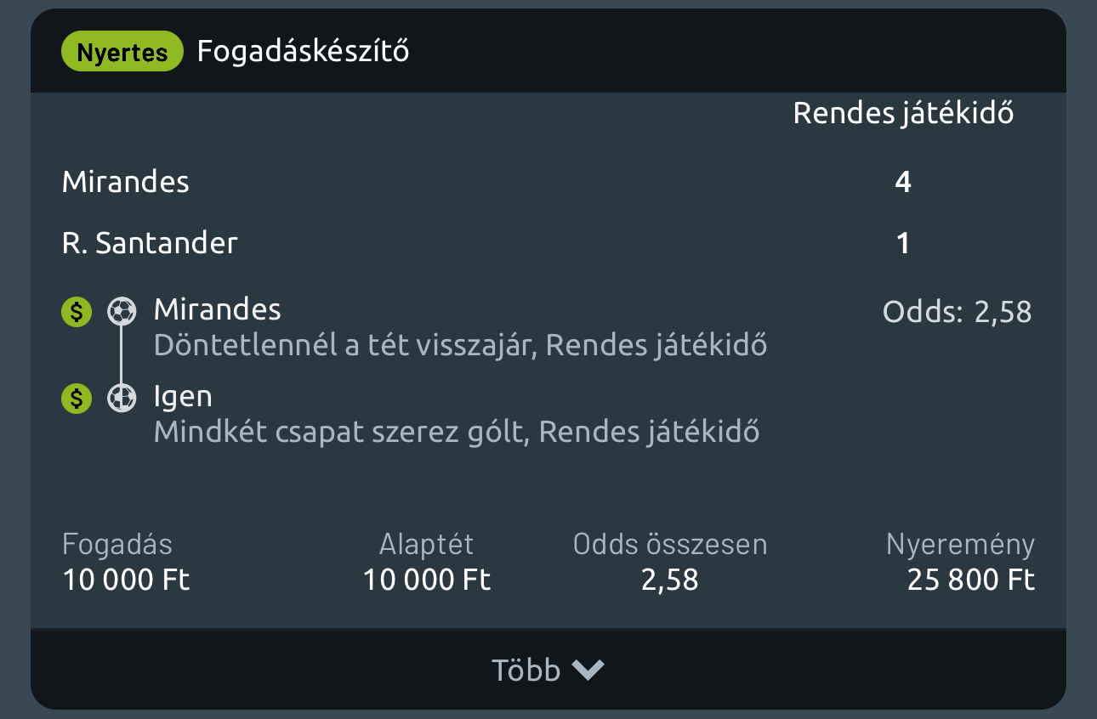Image resolution: width=1097 pixels, height=719 pixels.
Task: Click the Fogadáskészítő header title
Action: pos(303,51)
